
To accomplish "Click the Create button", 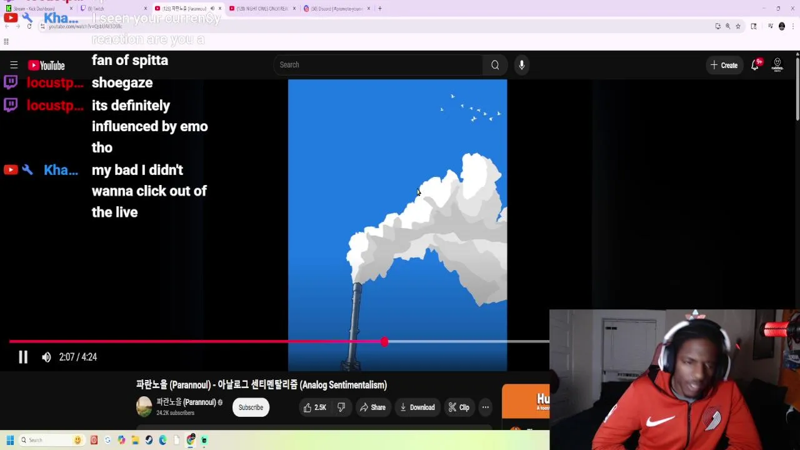I will point(724,65).
